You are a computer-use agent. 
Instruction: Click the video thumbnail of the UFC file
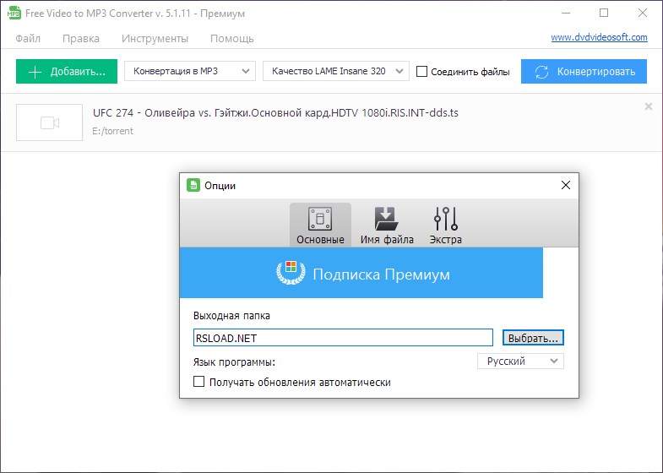pyautogui.click(x=50, y=123)
